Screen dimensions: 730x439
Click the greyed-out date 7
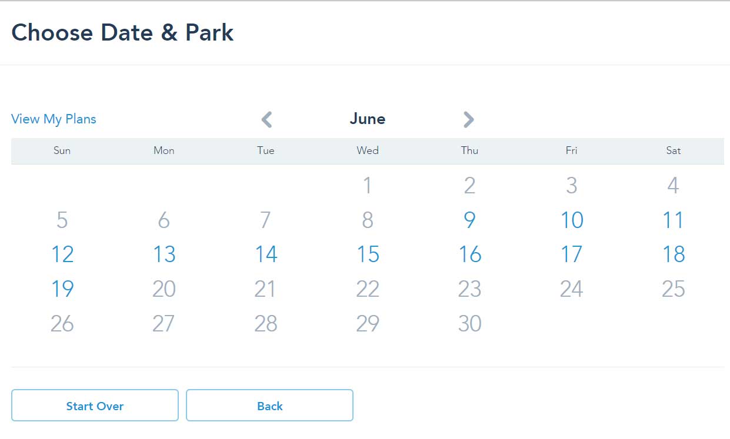266,220
